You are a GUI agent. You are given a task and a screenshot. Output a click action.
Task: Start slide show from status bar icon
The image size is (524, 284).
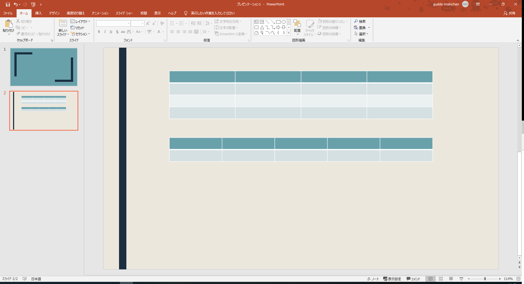tap(461, 279)
